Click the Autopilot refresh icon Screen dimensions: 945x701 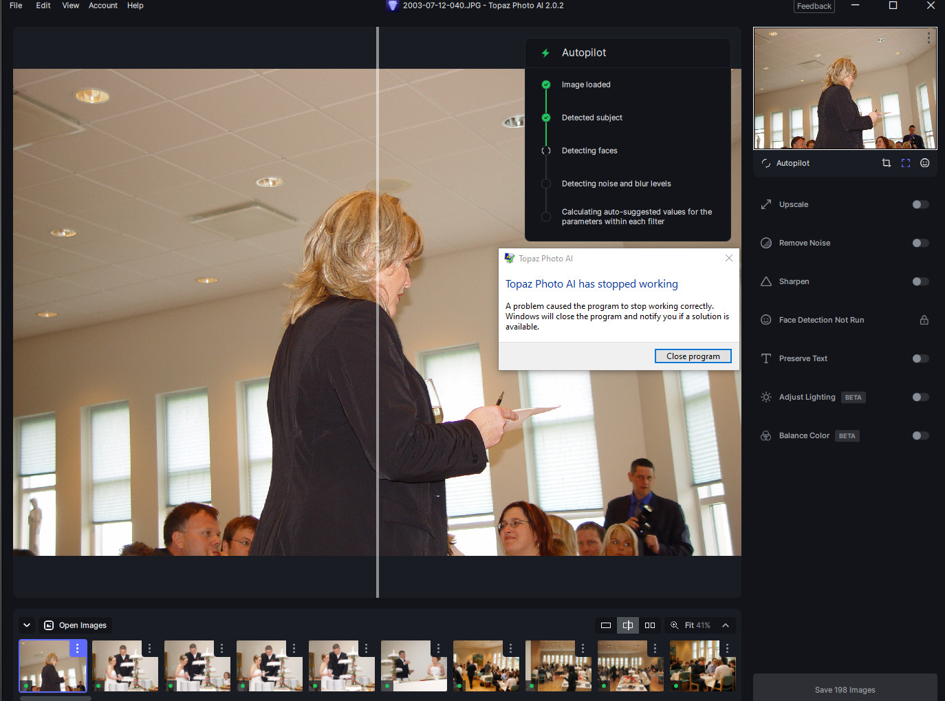click(766, 163)
